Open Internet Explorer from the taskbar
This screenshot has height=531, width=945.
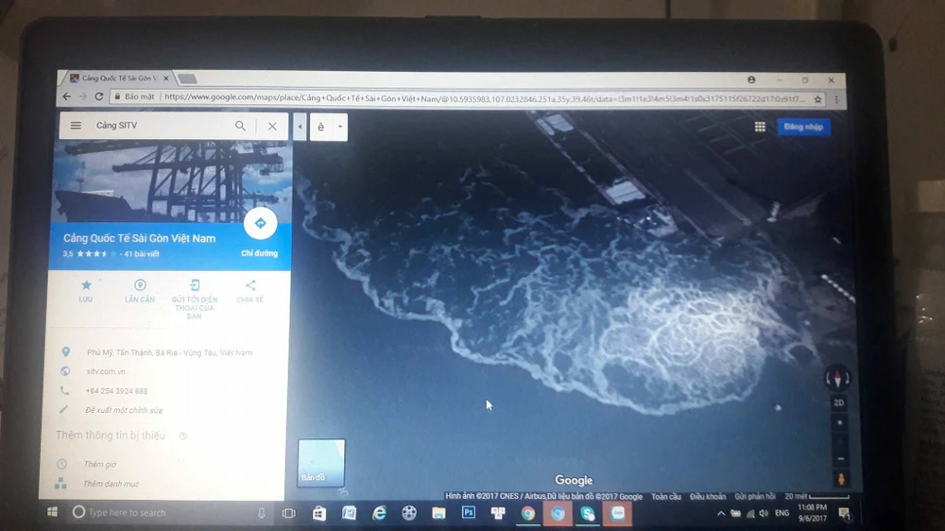point(379,514)
